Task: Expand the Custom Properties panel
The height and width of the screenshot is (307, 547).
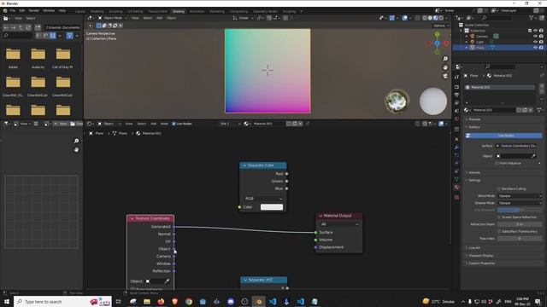Action: [x=481, y=264]
